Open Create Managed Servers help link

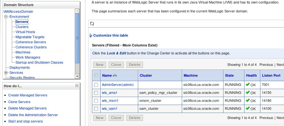click(28, 95)
